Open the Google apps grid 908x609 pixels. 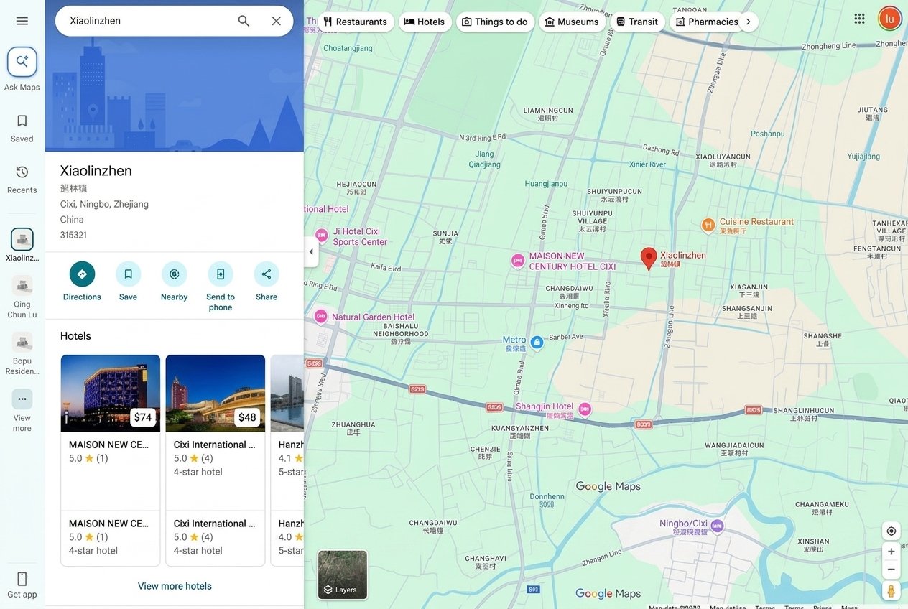[x=859, y=19]
